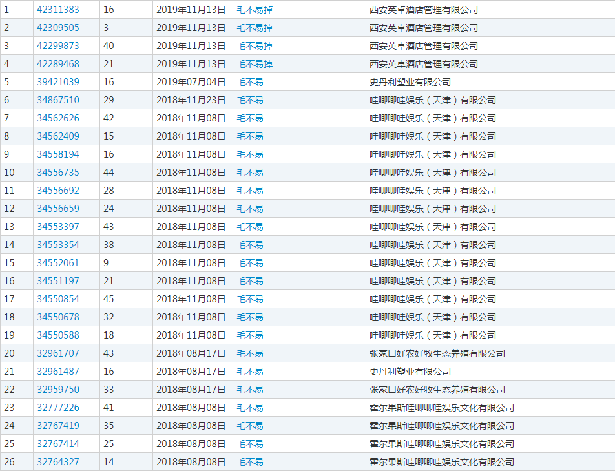Open registration number 34552061 link
Screen dimensions: 615x471
[x=58, y=263]
